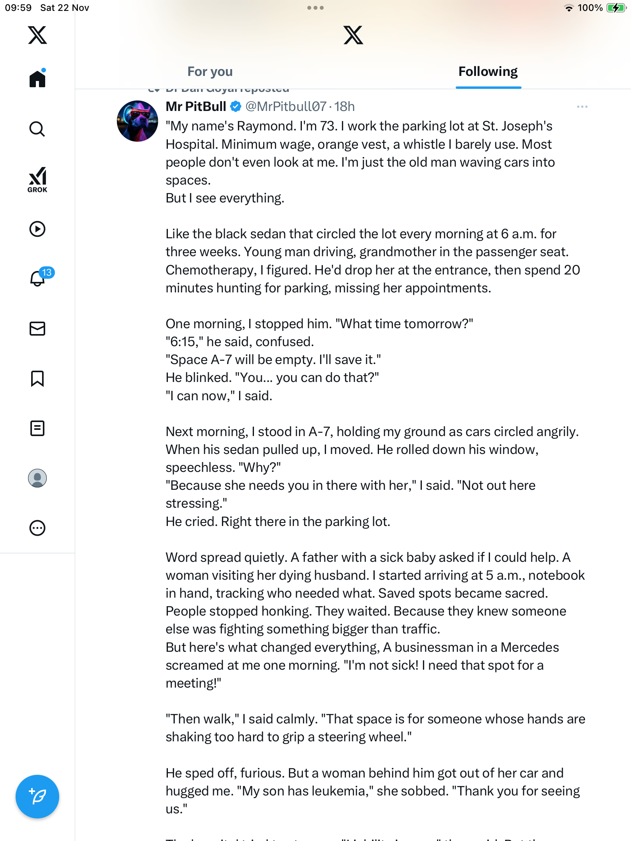631x841 pixels.
Task: Tap the top multitasking three dots
Action: pos(315,8)
